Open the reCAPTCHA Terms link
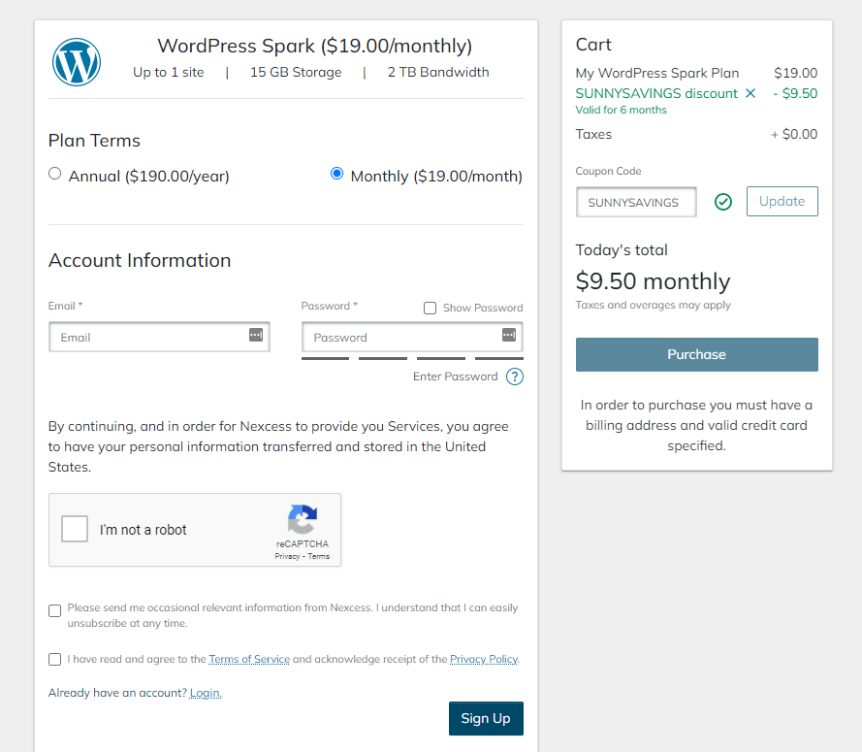The width and height of the screenshot is (862, 752). (318, 557)
